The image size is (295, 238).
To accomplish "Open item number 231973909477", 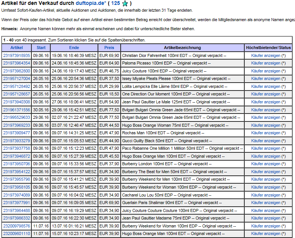I will pos(17,133).
